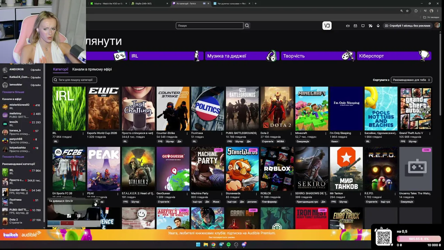Open 'I'm Only Sleeping' category title link
The image size is (444, 250).
point(340,133)
